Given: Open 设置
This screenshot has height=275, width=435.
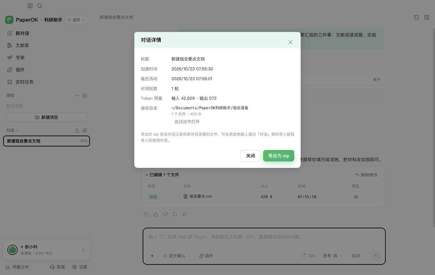Looking at the screenshot, I should point(80,267).
